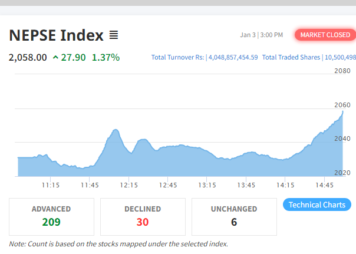Click the NEPSE Index heading

click(x=56, y=35)
